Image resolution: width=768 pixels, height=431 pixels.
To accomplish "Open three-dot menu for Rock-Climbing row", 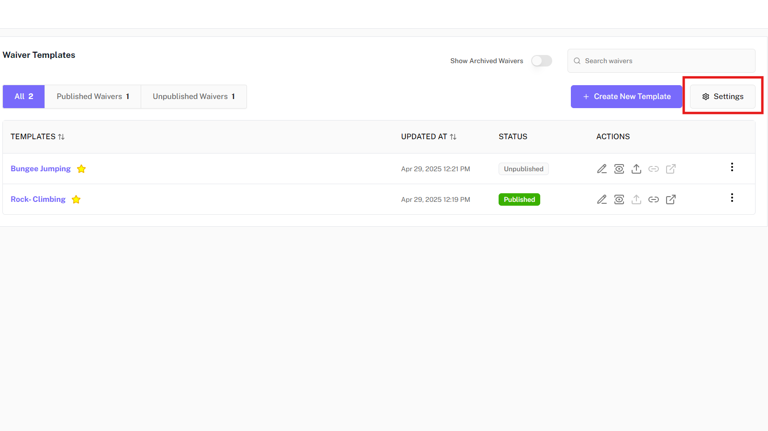I will click(x=732, y=198).
